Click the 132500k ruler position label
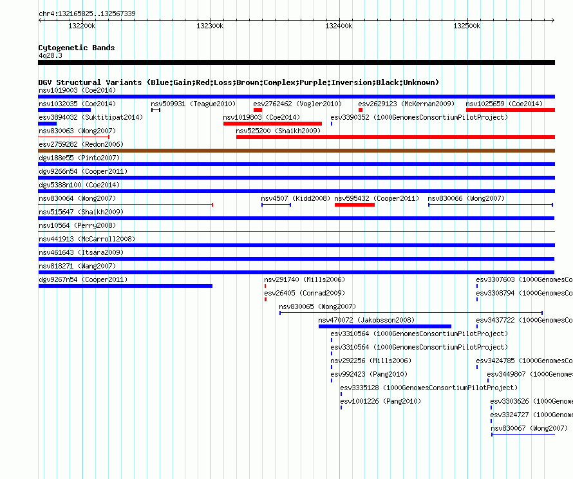The image size is (573, 479). point(467,26)
